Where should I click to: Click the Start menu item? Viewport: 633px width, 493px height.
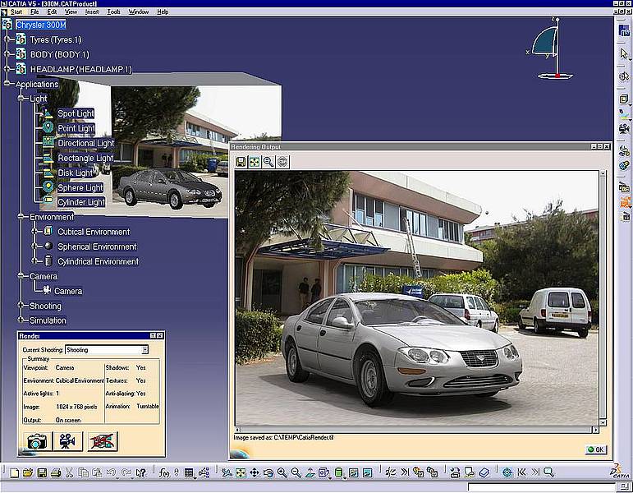(x=16, y=12)
